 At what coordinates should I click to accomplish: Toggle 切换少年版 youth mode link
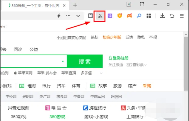click(112, 37)
